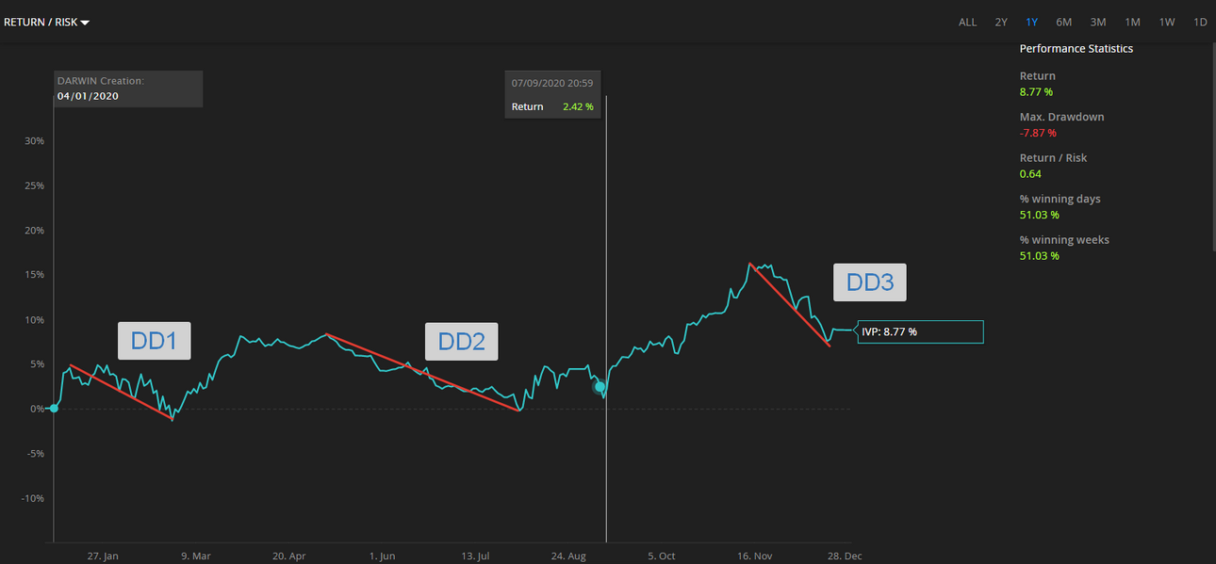
Task: Select the 1Y time range
Action: pos(1032,22)
